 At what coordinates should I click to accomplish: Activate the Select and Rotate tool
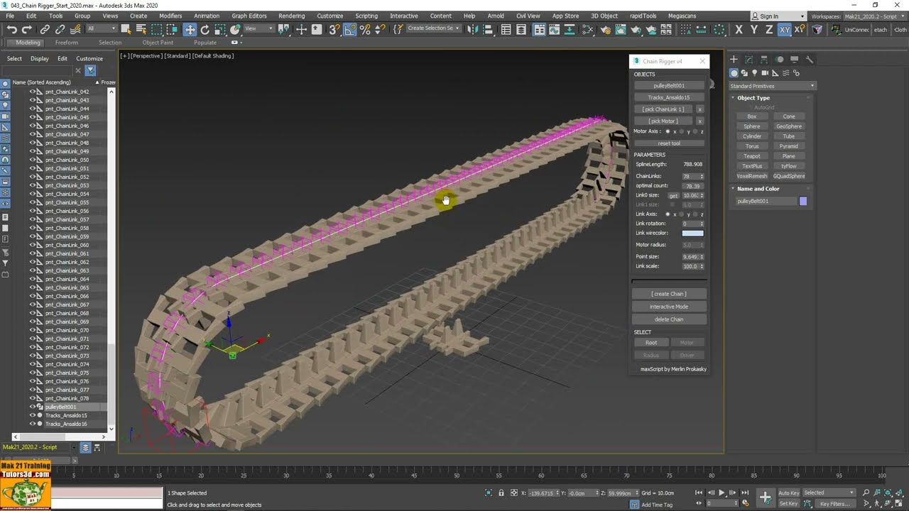point(205,29)
